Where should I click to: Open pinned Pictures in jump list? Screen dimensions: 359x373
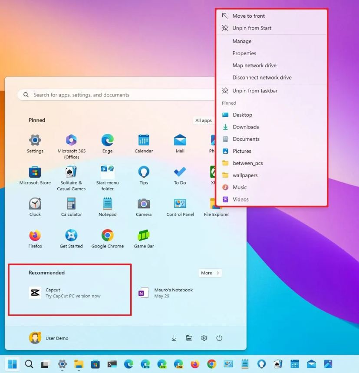click(x=271, y=151)
